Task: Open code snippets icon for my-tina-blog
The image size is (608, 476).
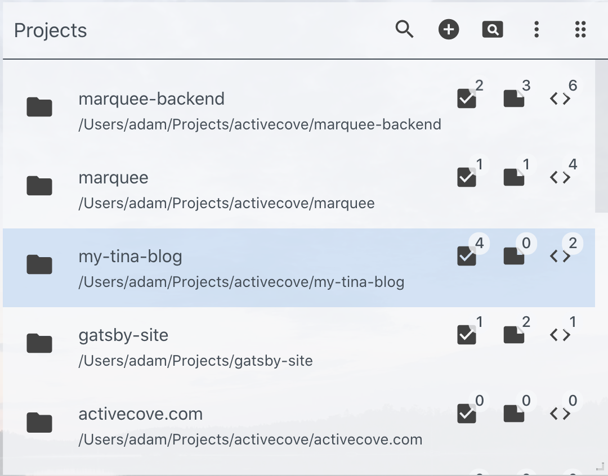Action: (560, 256)
